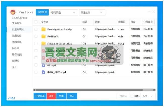Open 我的分享 in the sidebar
This screenshot has width=164, height=107.
(17, 42)
